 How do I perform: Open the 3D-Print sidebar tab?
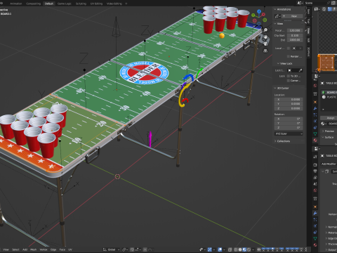(308, 52)
